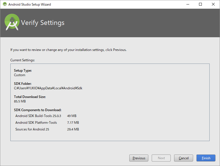This screenshot has height=166, width=220.
Task: Click the Android Studio logo in header
Action: (x=12, y=23)
